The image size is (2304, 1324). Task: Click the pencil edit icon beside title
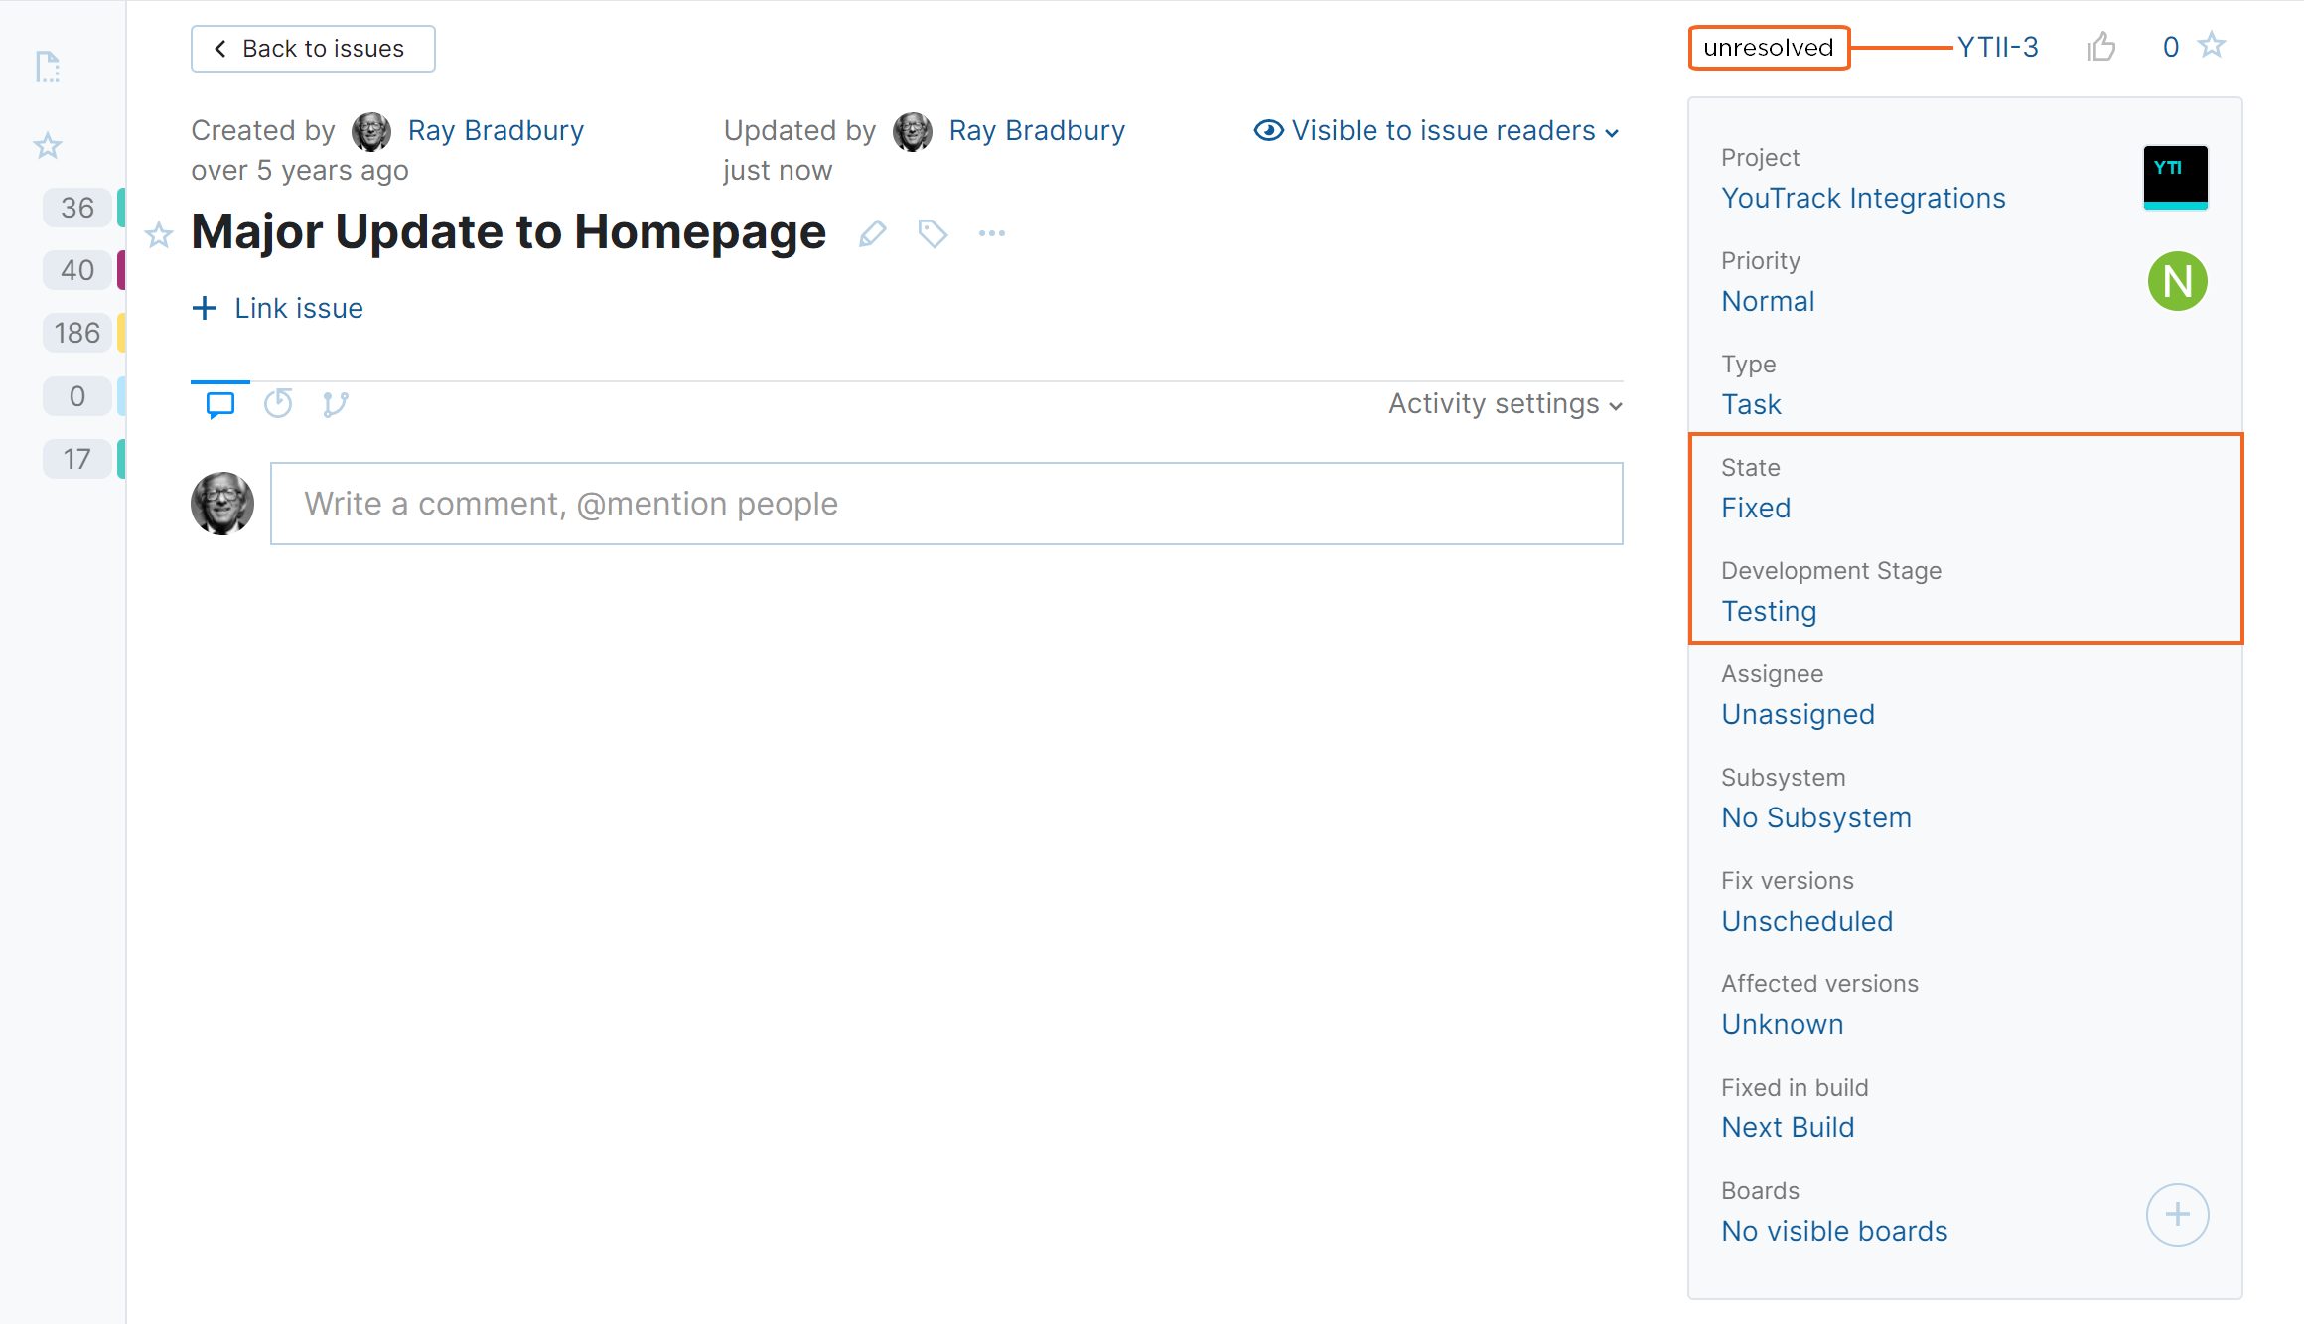coord(872,233)
